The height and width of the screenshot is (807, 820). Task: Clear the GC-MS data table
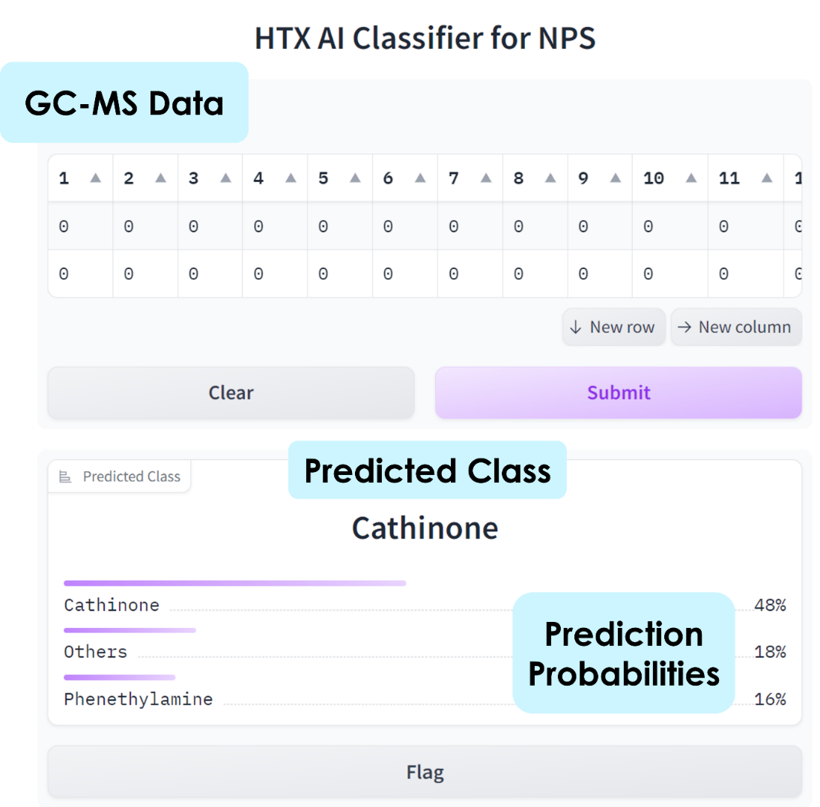[231, 392]
